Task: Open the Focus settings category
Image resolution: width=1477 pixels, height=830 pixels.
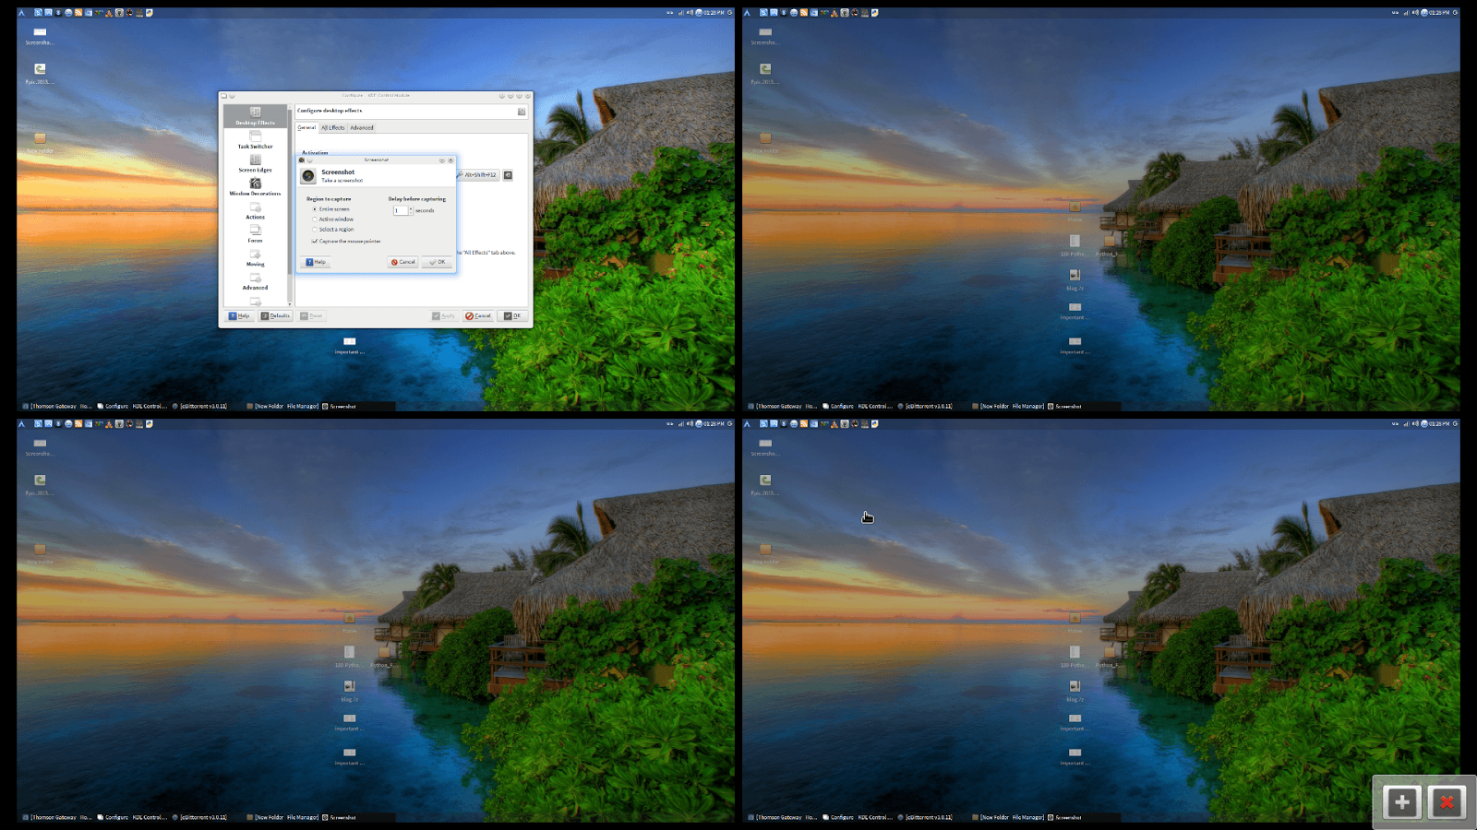Action: point(256,234)
